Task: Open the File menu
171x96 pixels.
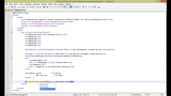Action: click(6, 4)
